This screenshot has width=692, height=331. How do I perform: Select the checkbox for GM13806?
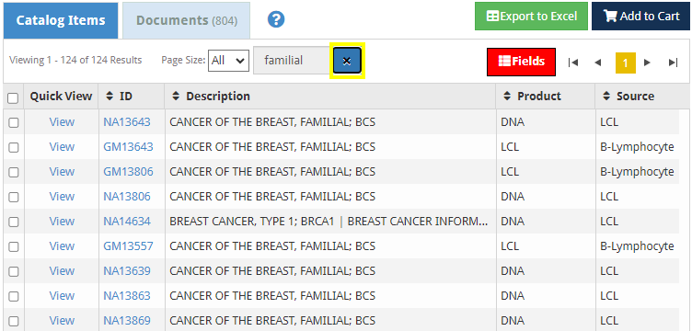click(x=14, y=172)
